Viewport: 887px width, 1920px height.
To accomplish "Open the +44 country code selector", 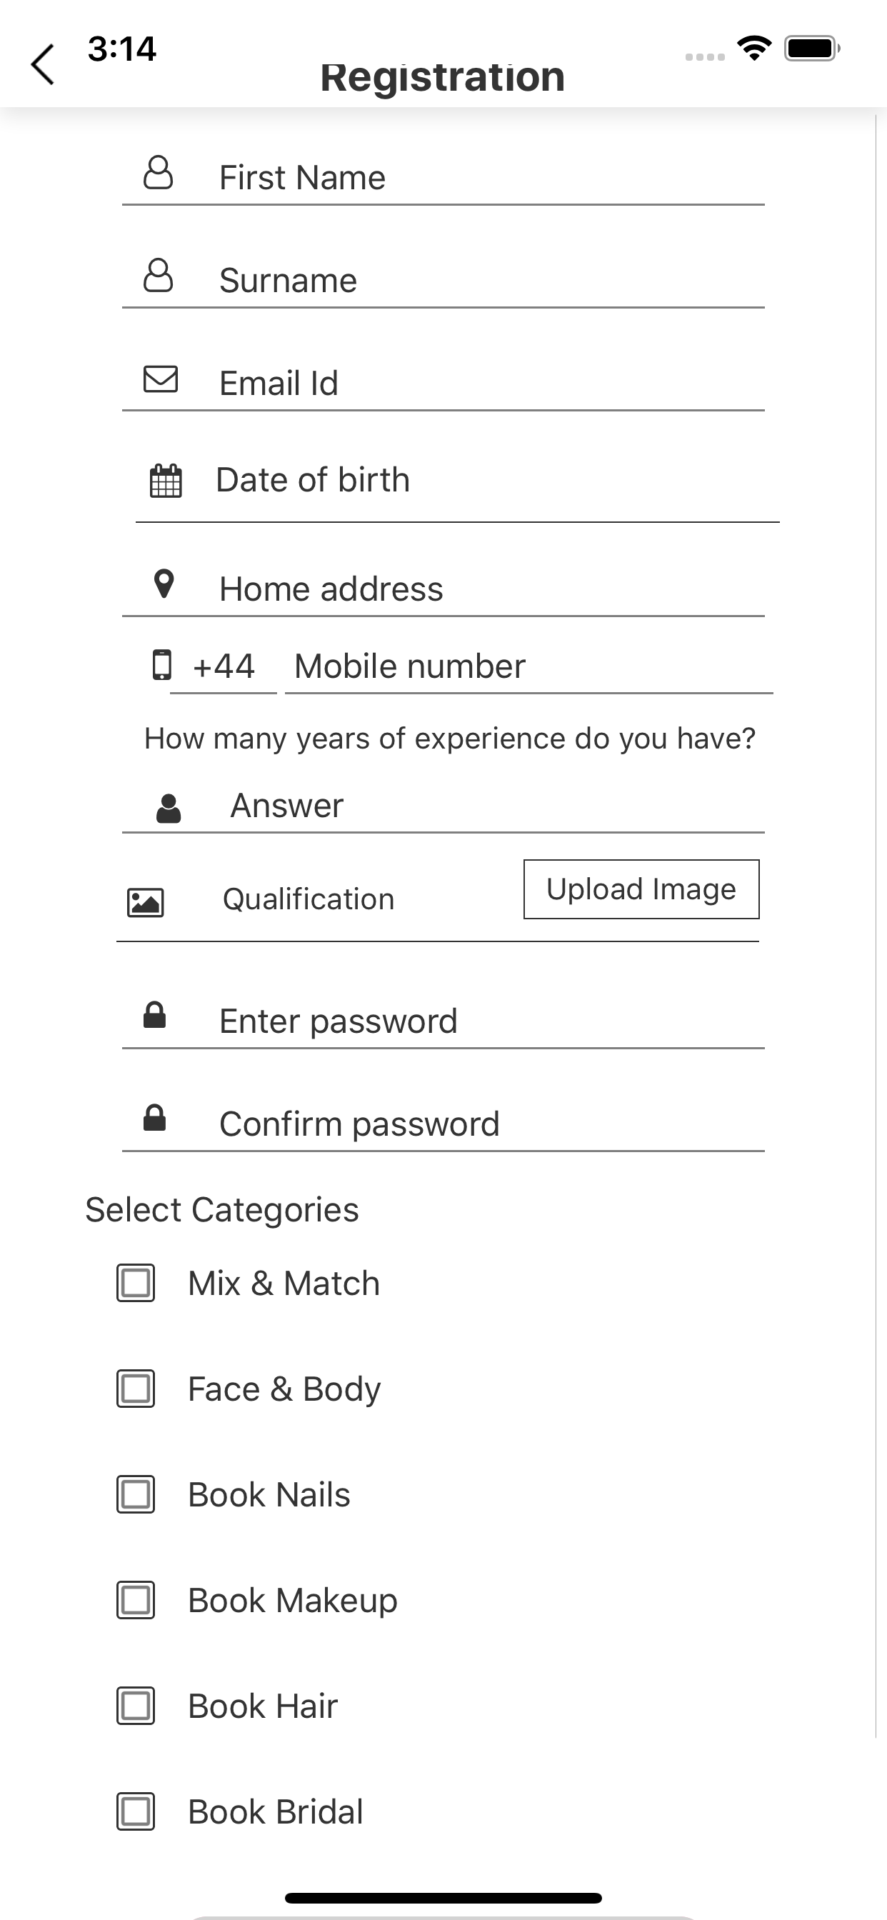I will (224, 666).
